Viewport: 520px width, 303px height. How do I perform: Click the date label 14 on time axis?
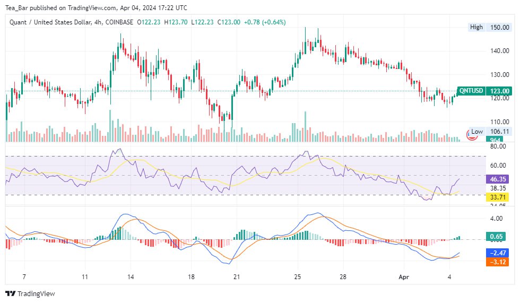(131, 277)
